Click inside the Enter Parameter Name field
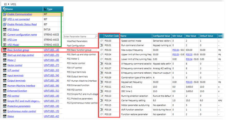The height and width of the screenshot is (120, 226). coord(78,37)
